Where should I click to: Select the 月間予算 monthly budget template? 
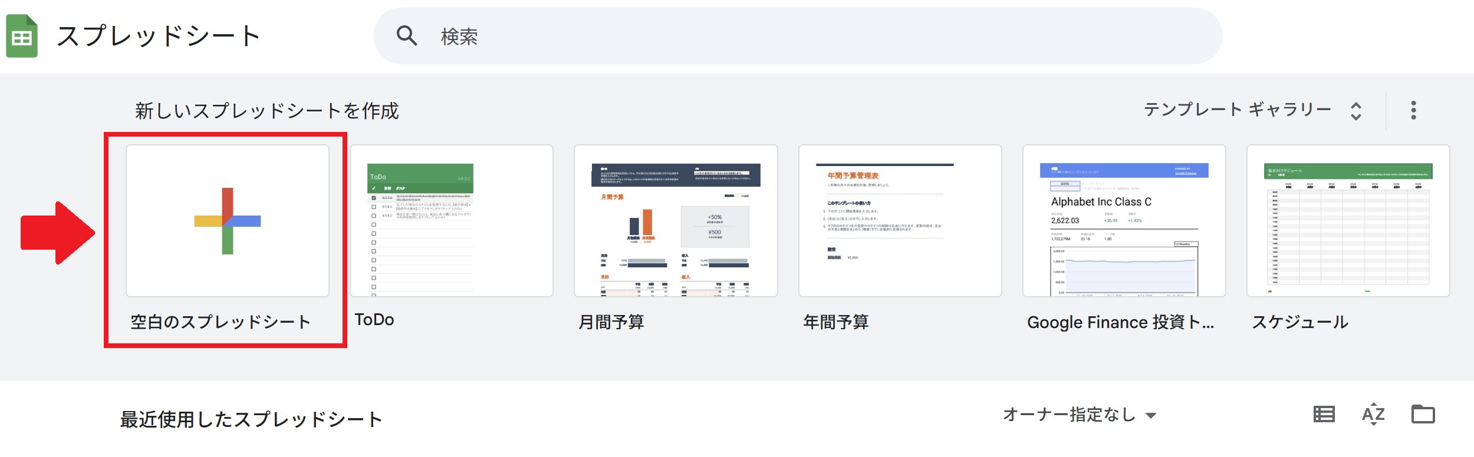676,221
